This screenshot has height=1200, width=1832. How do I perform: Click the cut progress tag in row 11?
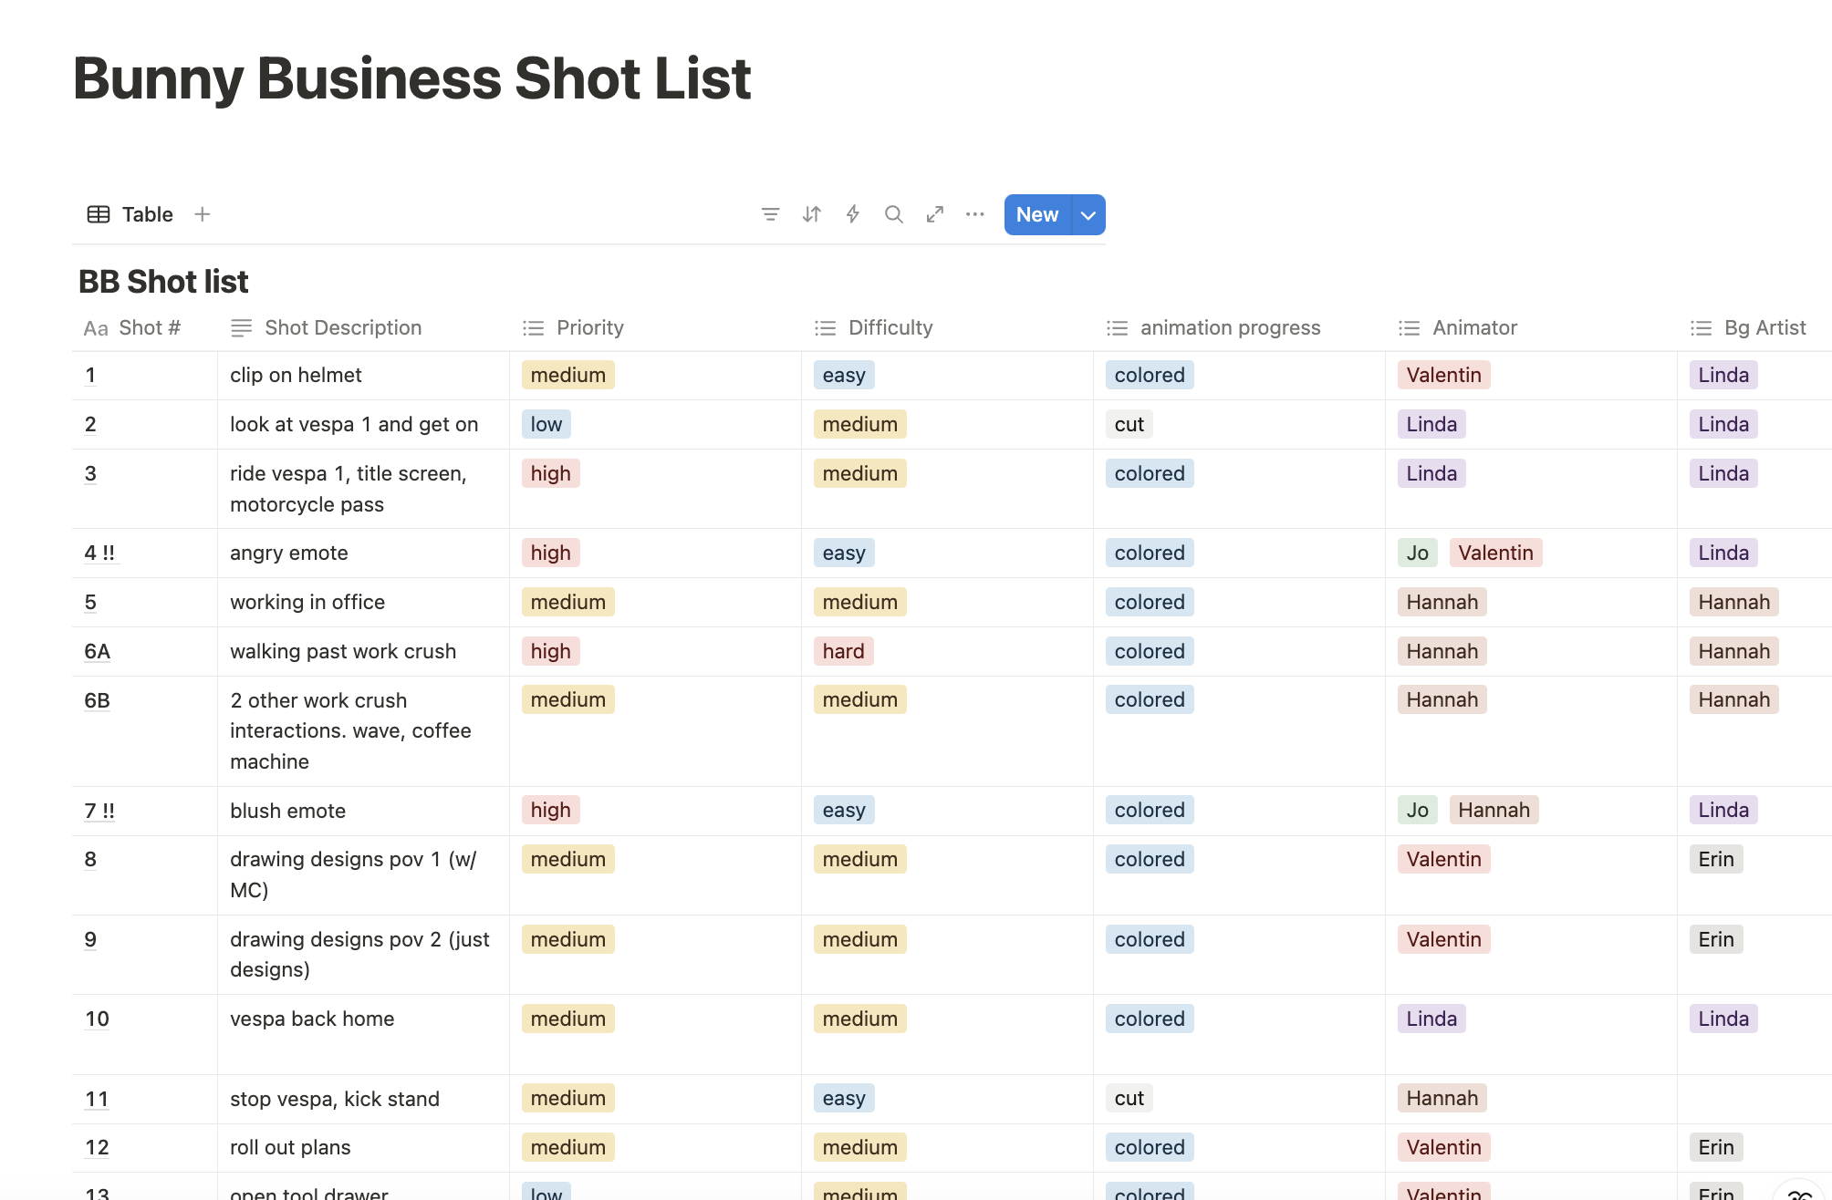(x=1129, y=1098)
